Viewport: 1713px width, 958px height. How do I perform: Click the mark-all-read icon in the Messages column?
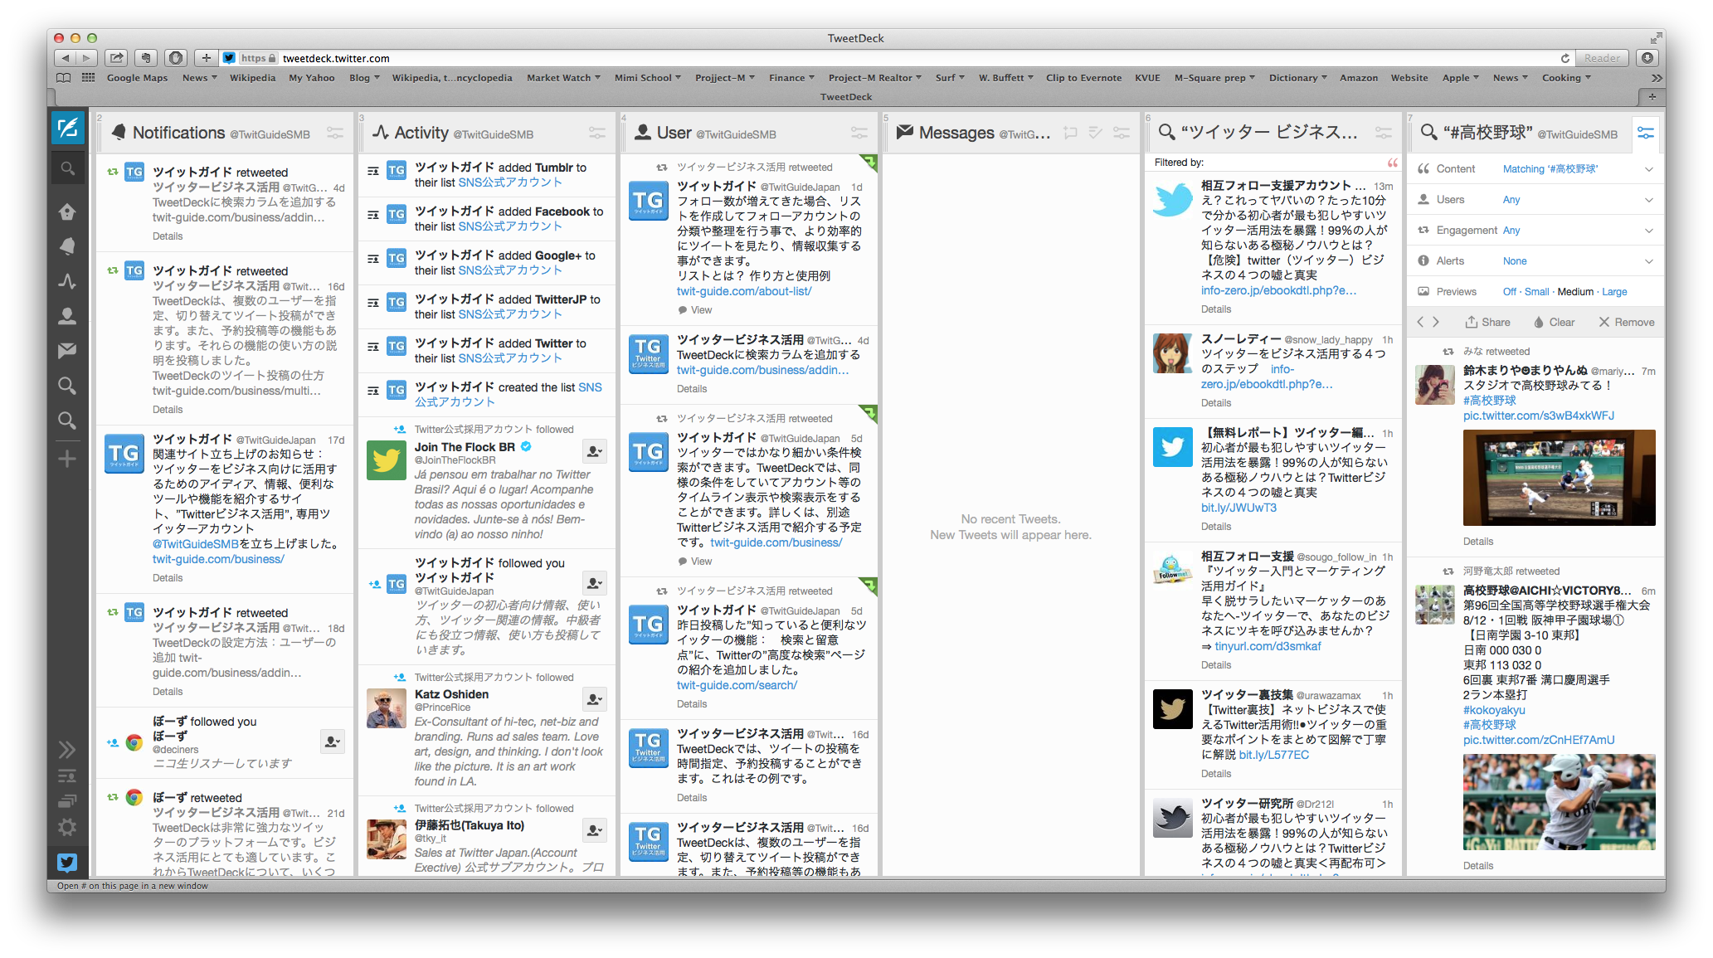point(1095,133)
